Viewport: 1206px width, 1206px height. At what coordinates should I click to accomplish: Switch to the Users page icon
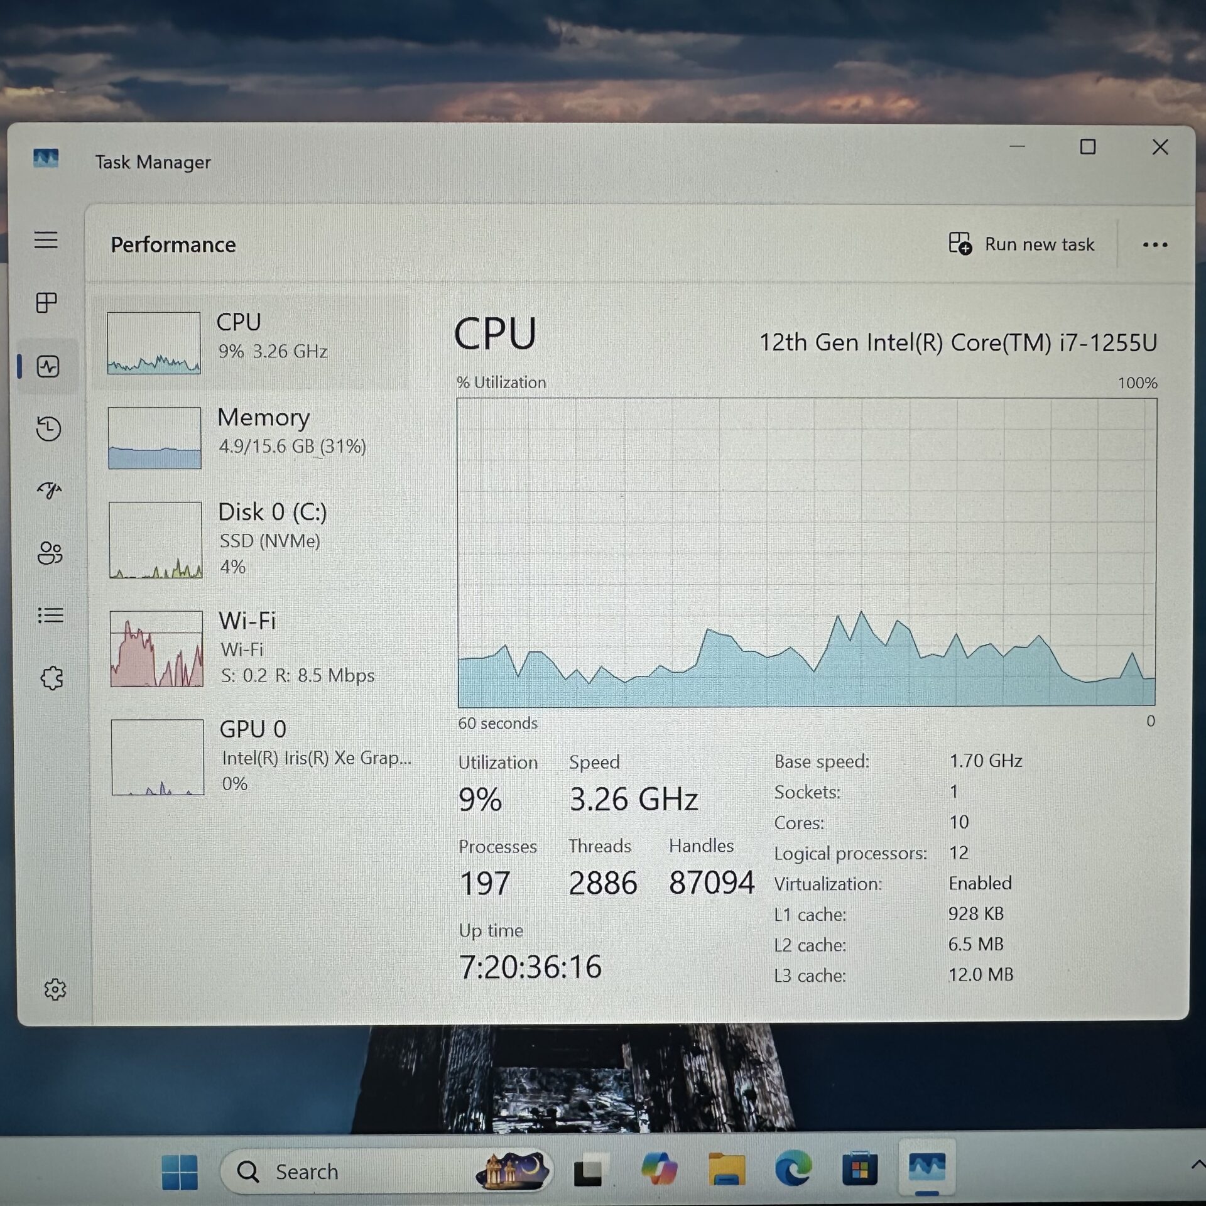point(50,553)
